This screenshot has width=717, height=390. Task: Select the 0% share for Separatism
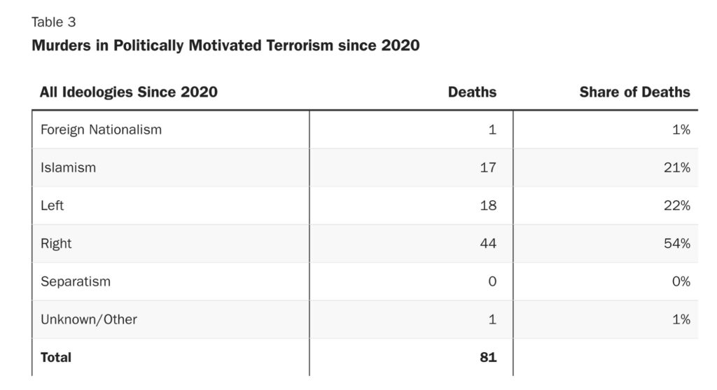point(682,281)
